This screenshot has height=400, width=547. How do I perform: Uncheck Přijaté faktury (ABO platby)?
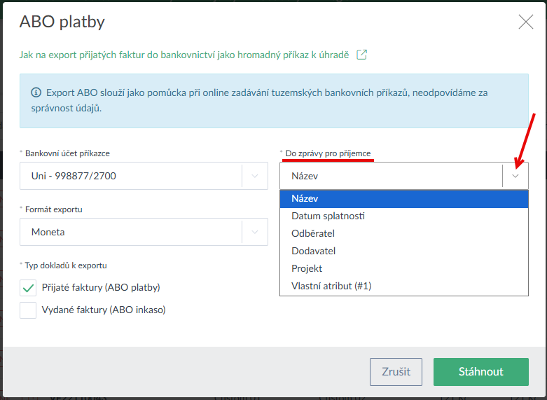[28, 287]
